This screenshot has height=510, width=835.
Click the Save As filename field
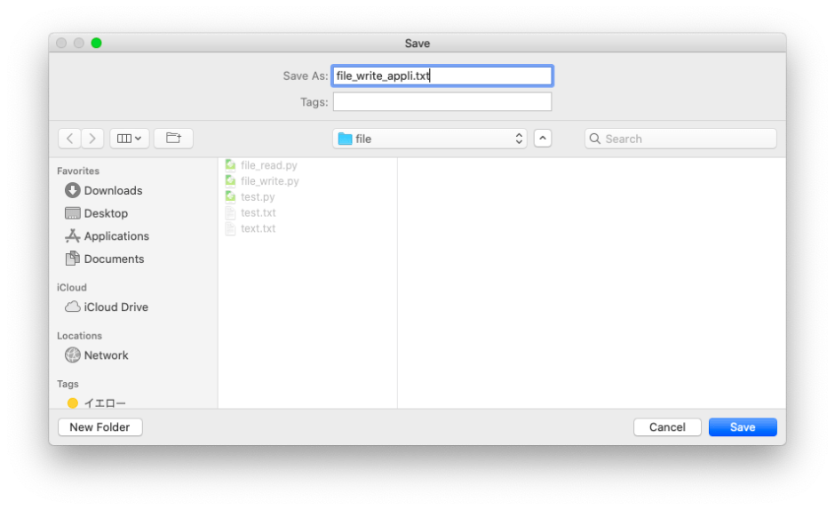click(x=441, y=76)
